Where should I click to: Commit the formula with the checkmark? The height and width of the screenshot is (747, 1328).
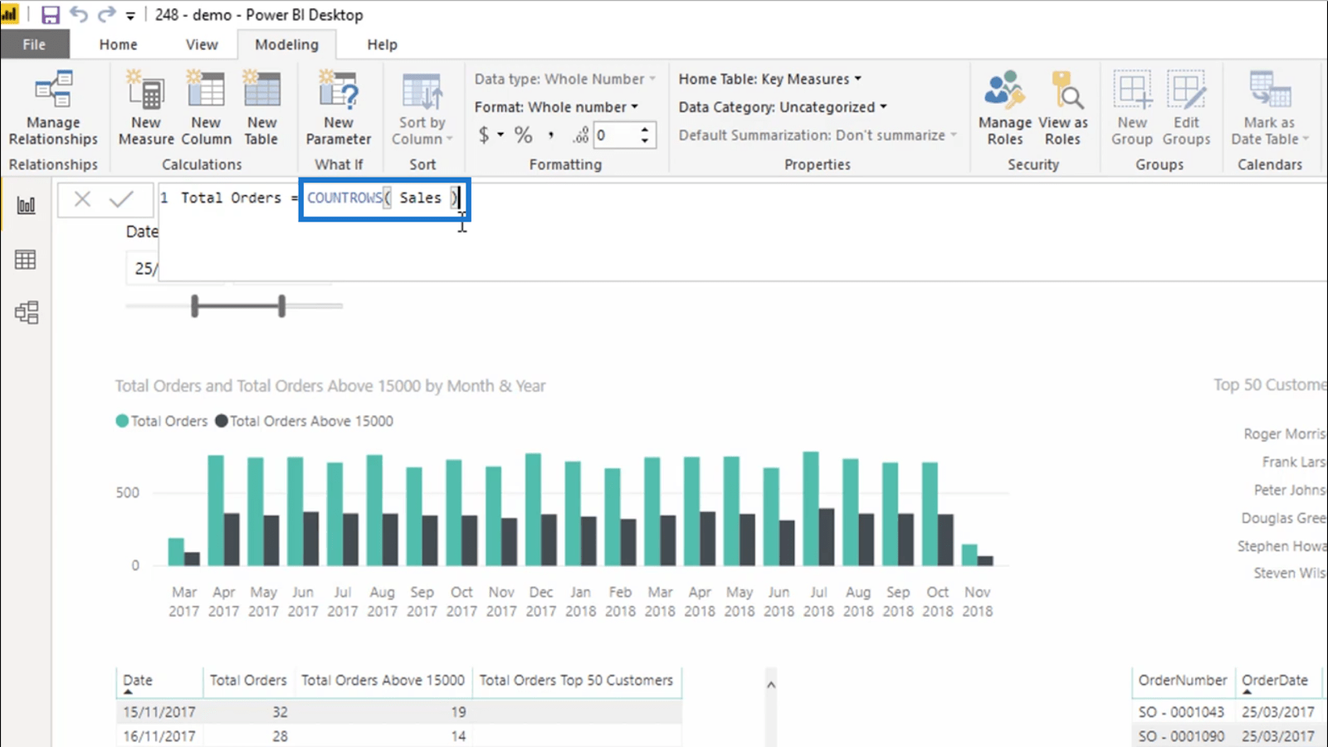pyautogui.click(x=121, y=199)
